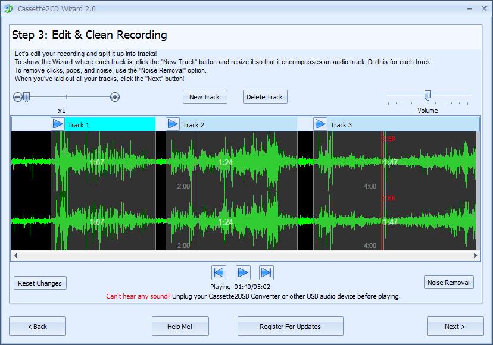This screenshot has width=493, height=345.
Task: Click the Delete Track button
Action: coord(265,97)
